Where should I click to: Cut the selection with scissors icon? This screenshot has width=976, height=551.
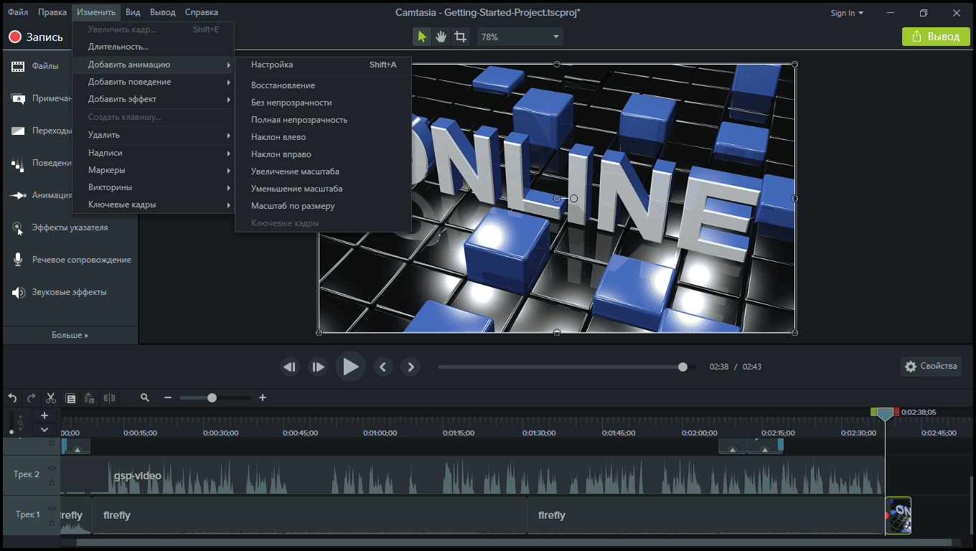pos(51,397)
